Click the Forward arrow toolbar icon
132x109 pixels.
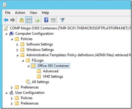(x=12, y=20)
